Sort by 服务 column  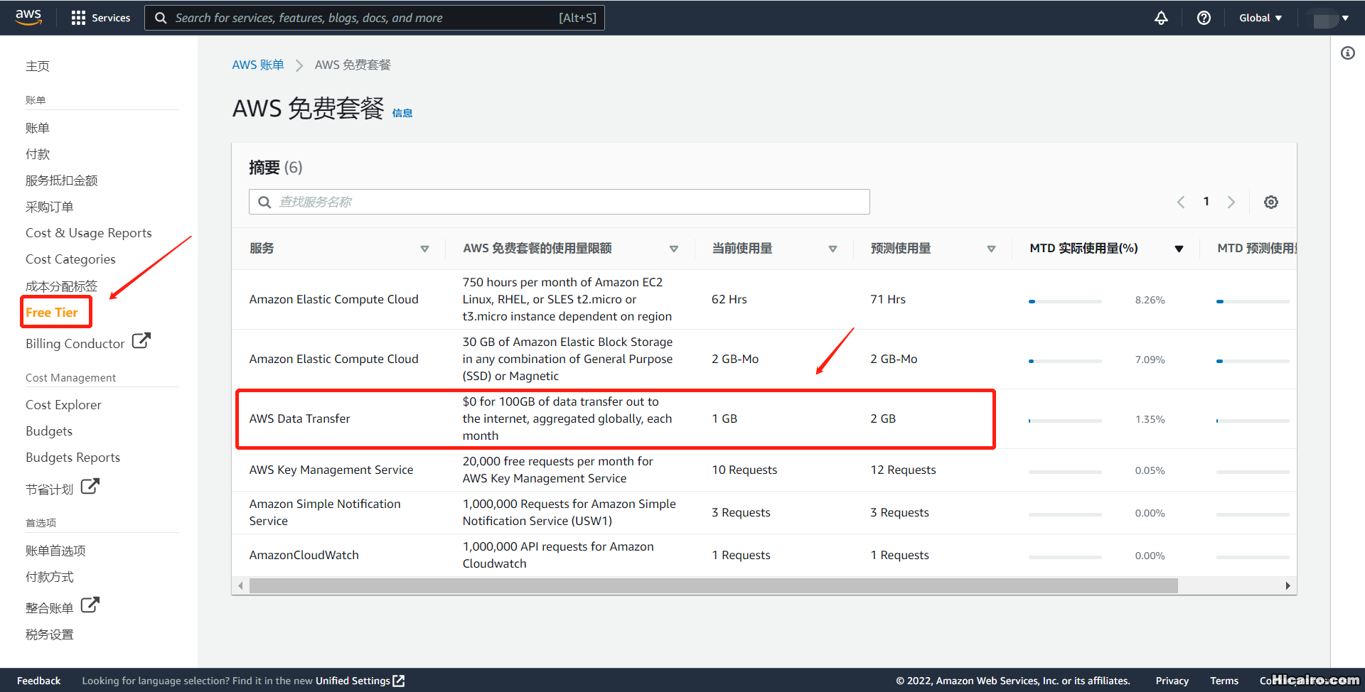(424, 249)
